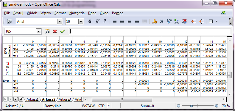Accept formula input with green checkmark
Image resolution: width=235 pixels, height=111 pixels.
tap(62, 31)
